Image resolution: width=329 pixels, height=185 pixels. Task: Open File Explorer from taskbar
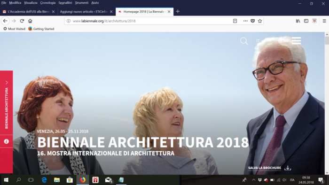(57, 180)
